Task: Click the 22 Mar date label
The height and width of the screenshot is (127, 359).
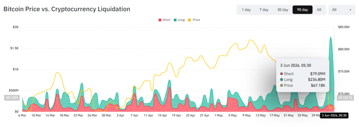Action: [78, 115]
